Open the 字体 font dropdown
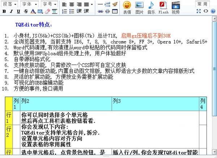The height and width of the screenshot is (158, 217). point(29,4)
